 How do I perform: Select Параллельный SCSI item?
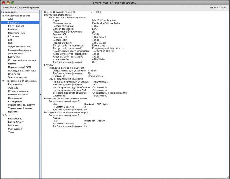pos(19,67)
